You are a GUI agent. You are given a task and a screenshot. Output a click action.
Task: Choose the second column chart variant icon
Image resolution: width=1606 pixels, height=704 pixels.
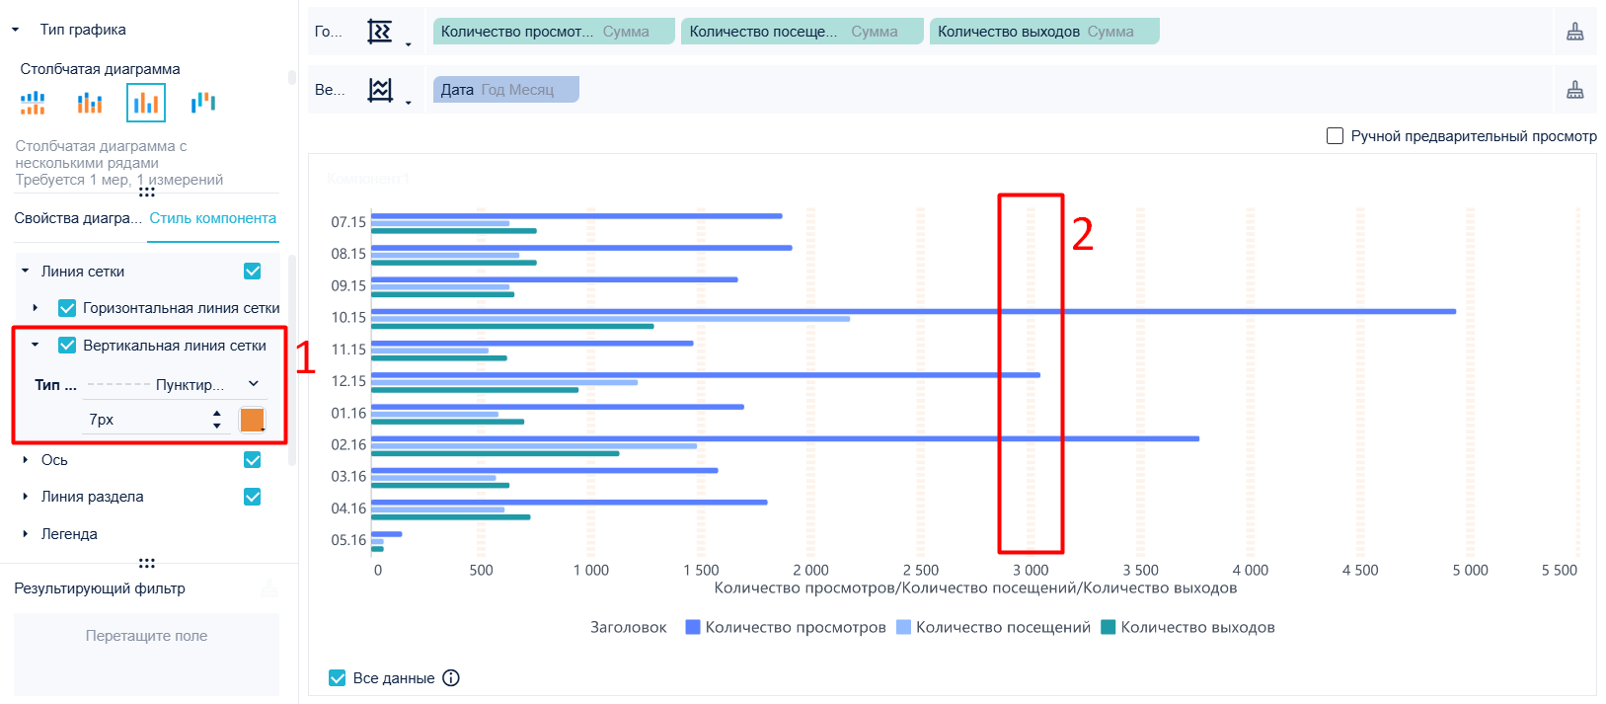[x=90, y=103]
